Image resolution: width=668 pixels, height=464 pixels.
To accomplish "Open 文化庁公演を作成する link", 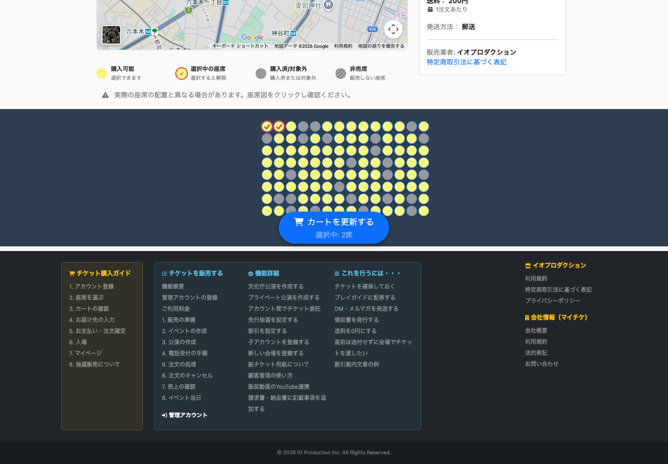I will pyautogui.click(x=276, y=287).
